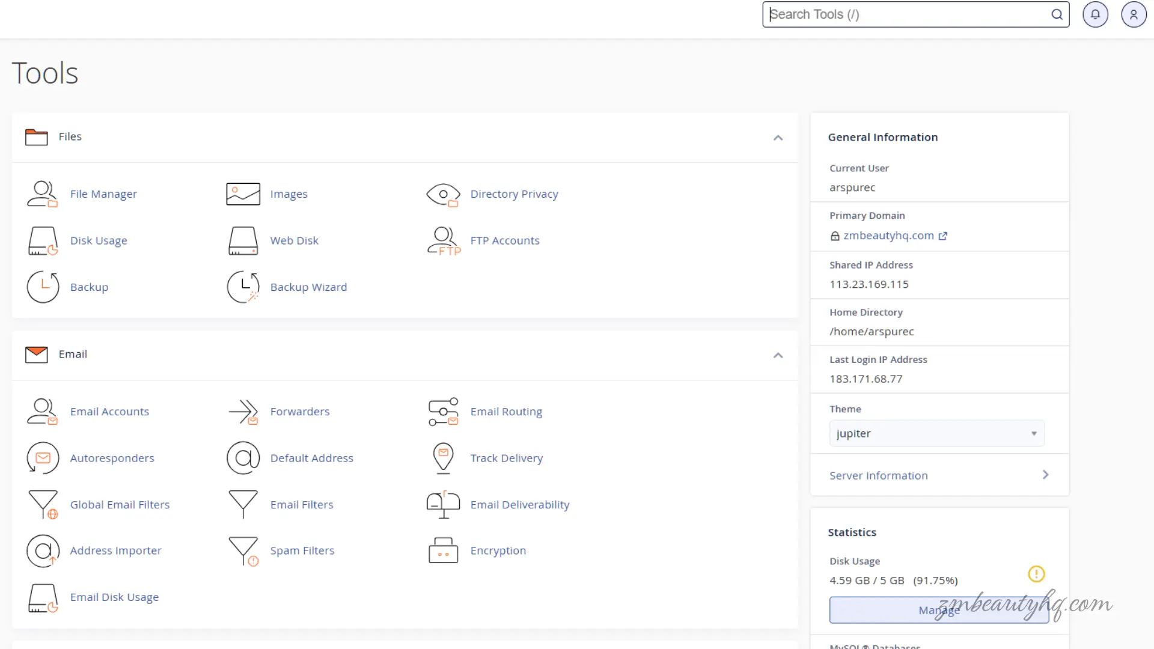Launch the Backup Wizard icon
This screenshot has width=1154, height=649.
(243, 287)
